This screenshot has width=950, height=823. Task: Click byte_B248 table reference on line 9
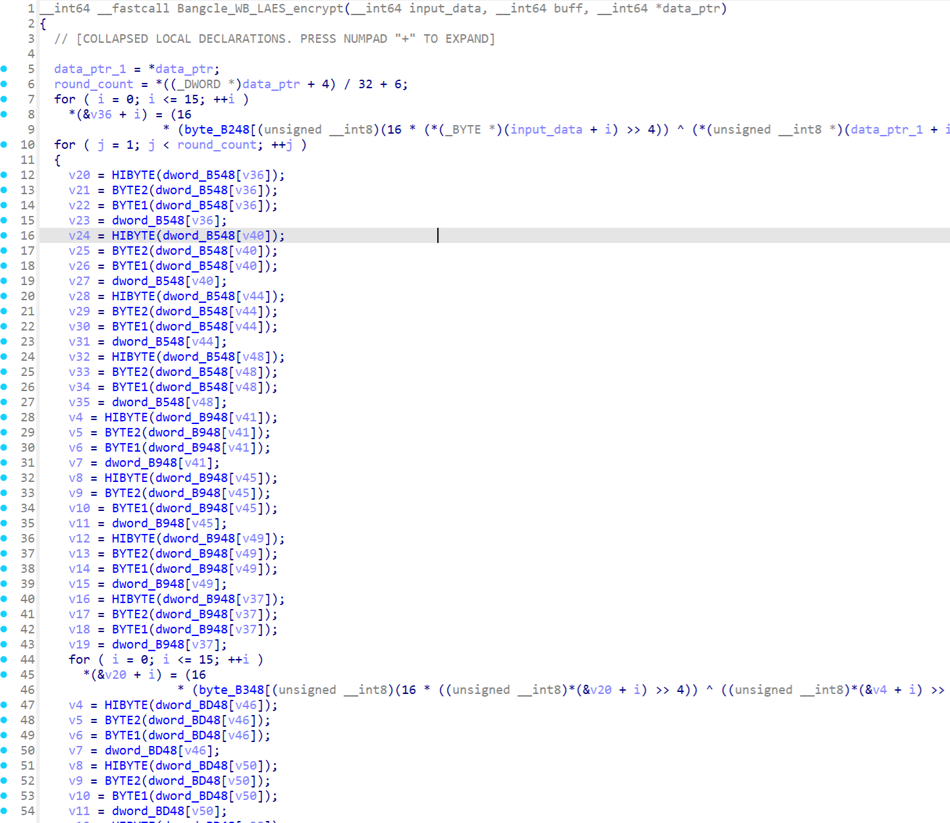pos(217,130)
